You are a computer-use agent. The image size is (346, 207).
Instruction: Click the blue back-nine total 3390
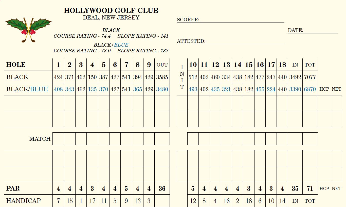(x=295, y=89)
